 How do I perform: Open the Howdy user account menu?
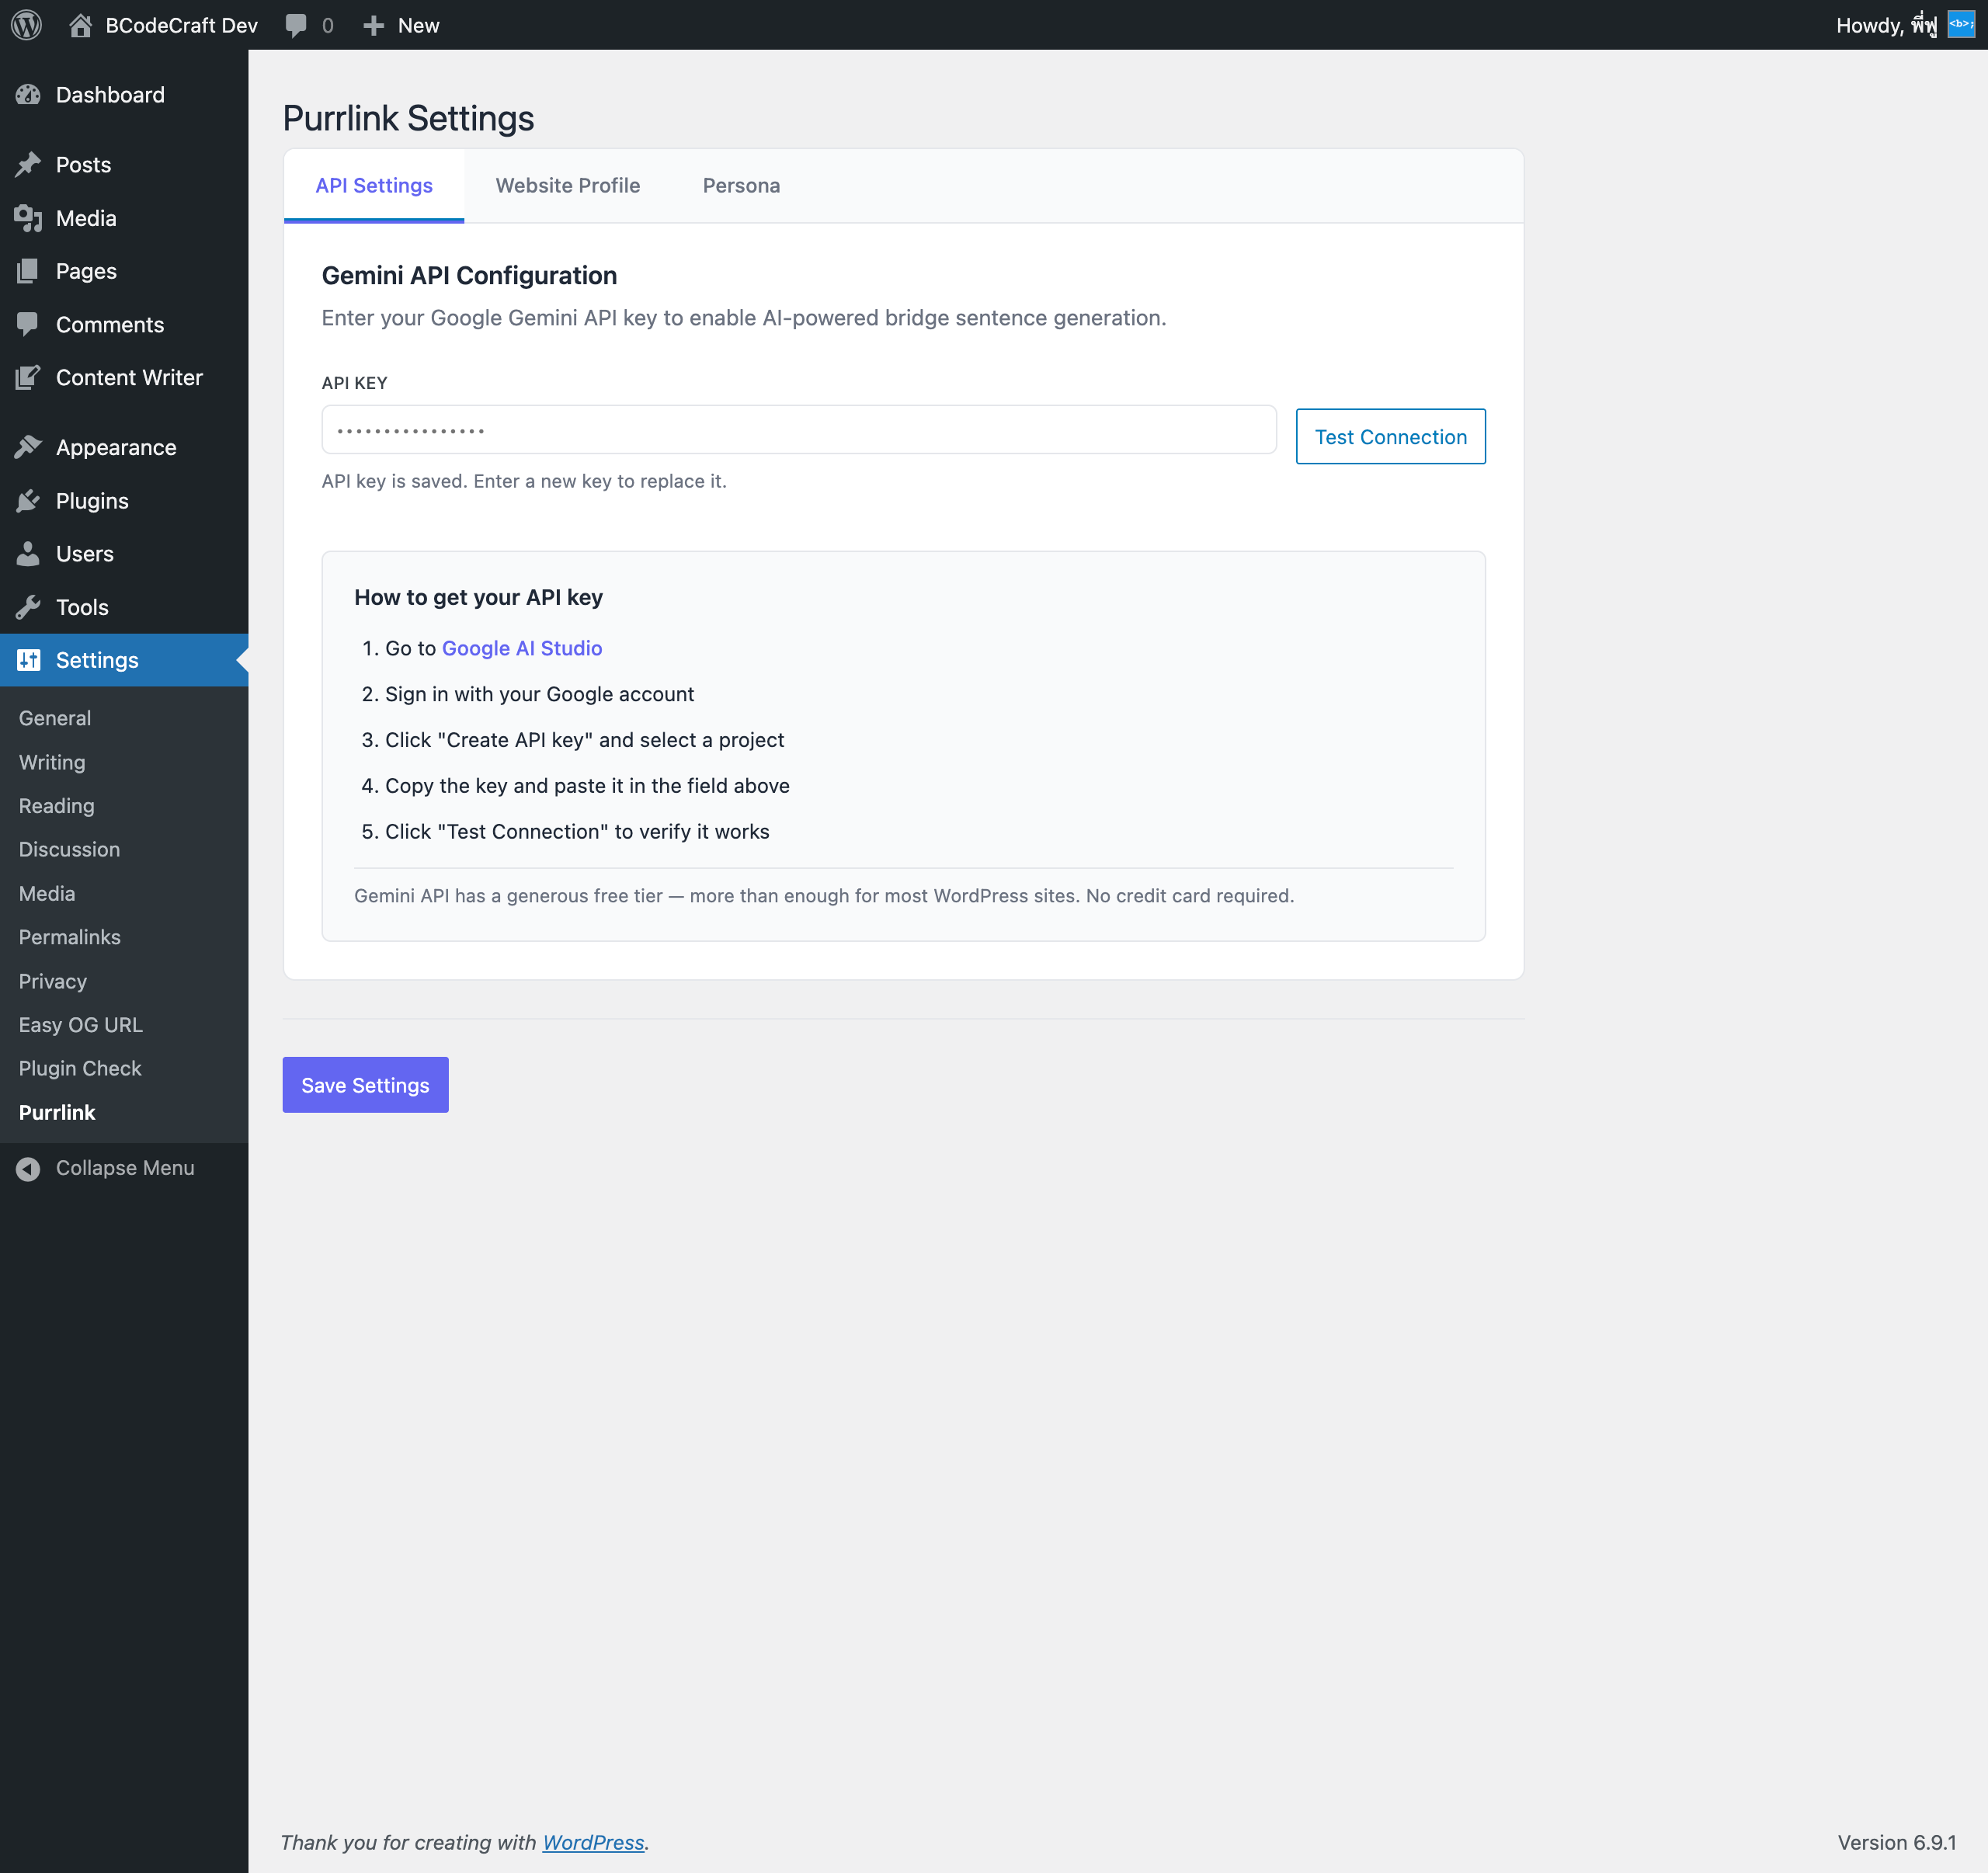coord(1888,25)
